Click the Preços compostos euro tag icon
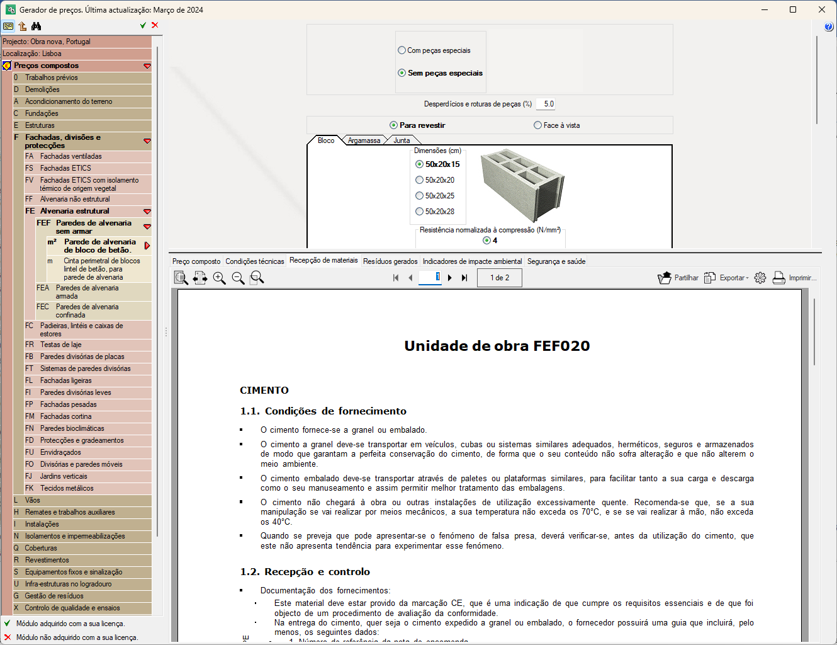 pyautogui.click(x=7, y=66)
